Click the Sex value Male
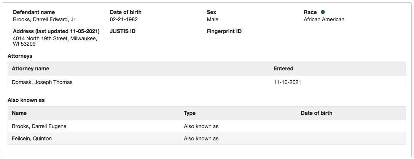The height and width of the screenshot is (159, 414). point(213,19)
